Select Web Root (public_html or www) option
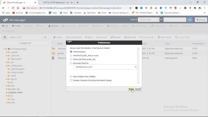The height and width of the screenshot is (117, 208). tap(71, 56)
